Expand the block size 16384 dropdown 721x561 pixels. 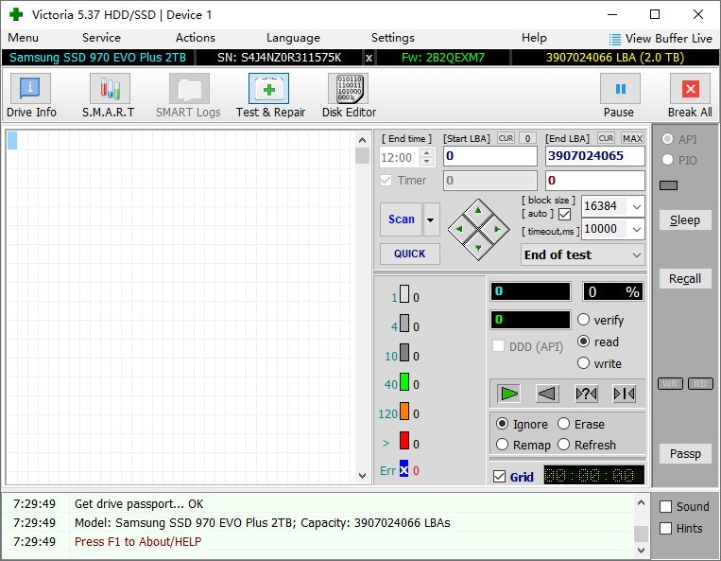point(636,206)
